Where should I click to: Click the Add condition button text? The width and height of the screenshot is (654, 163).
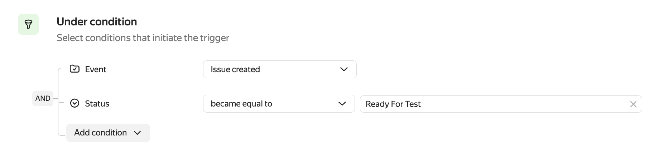[100, 133]
